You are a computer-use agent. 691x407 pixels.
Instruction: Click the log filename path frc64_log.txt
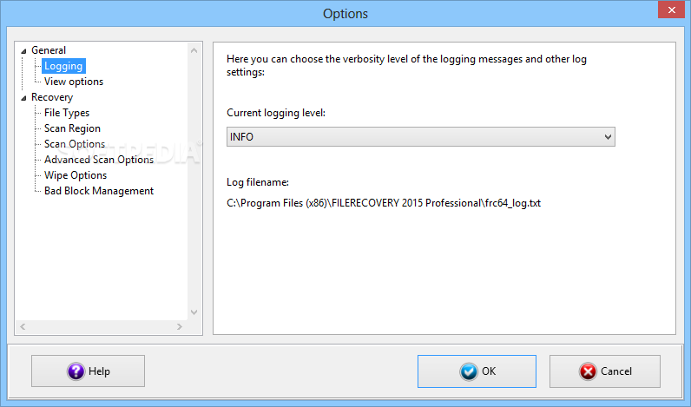coord(384,203)
